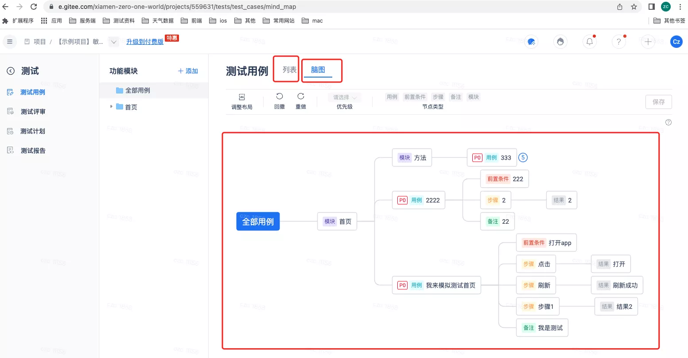Open the 扩展程序 extensions bookmark
This screenshot has width=688, height=358.
coord(18,21)
